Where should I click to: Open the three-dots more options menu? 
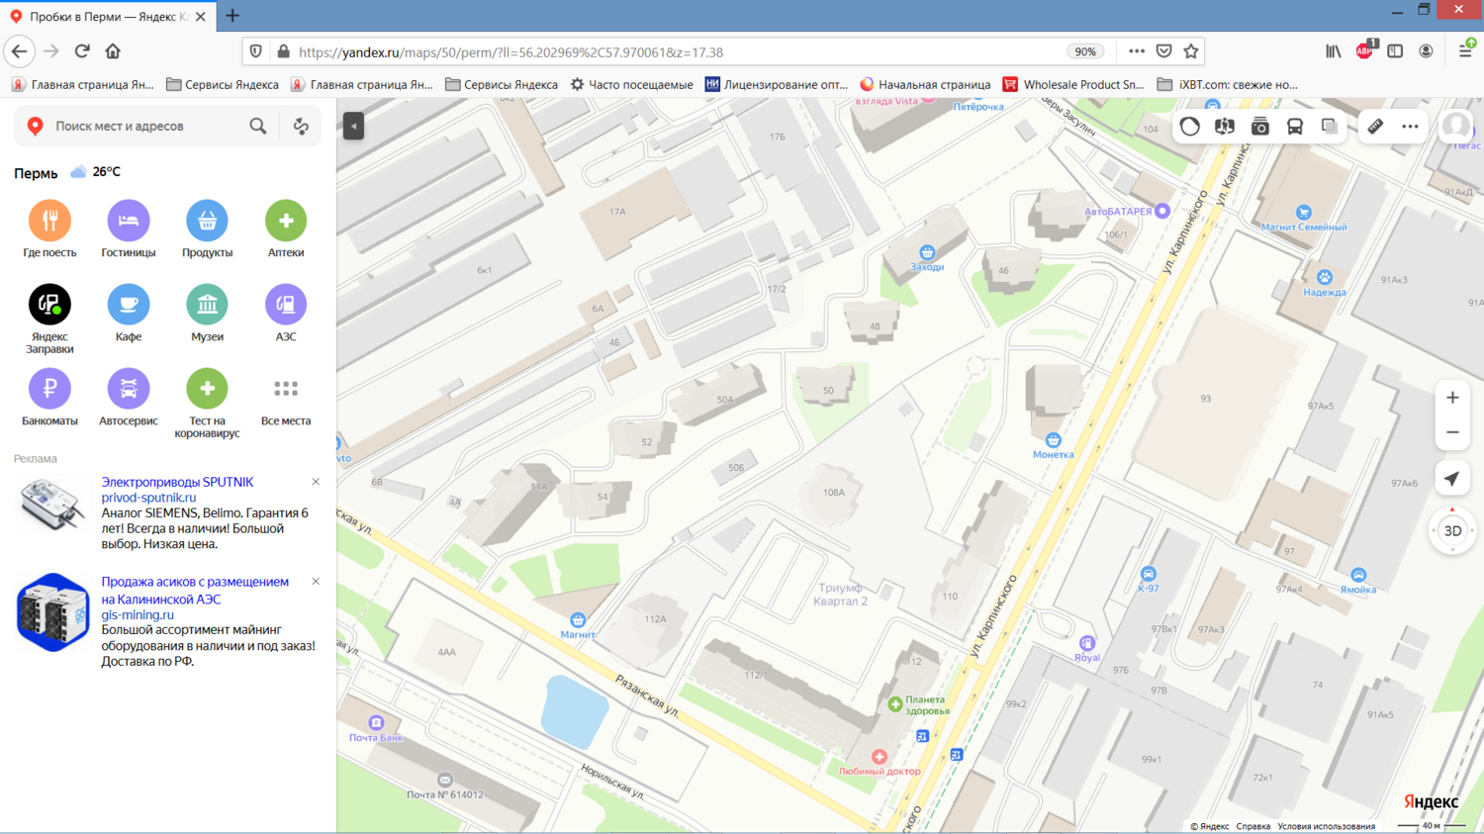coord(1410,127)
